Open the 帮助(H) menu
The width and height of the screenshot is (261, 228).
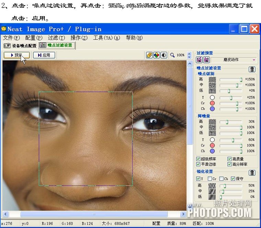click(134, 38)
